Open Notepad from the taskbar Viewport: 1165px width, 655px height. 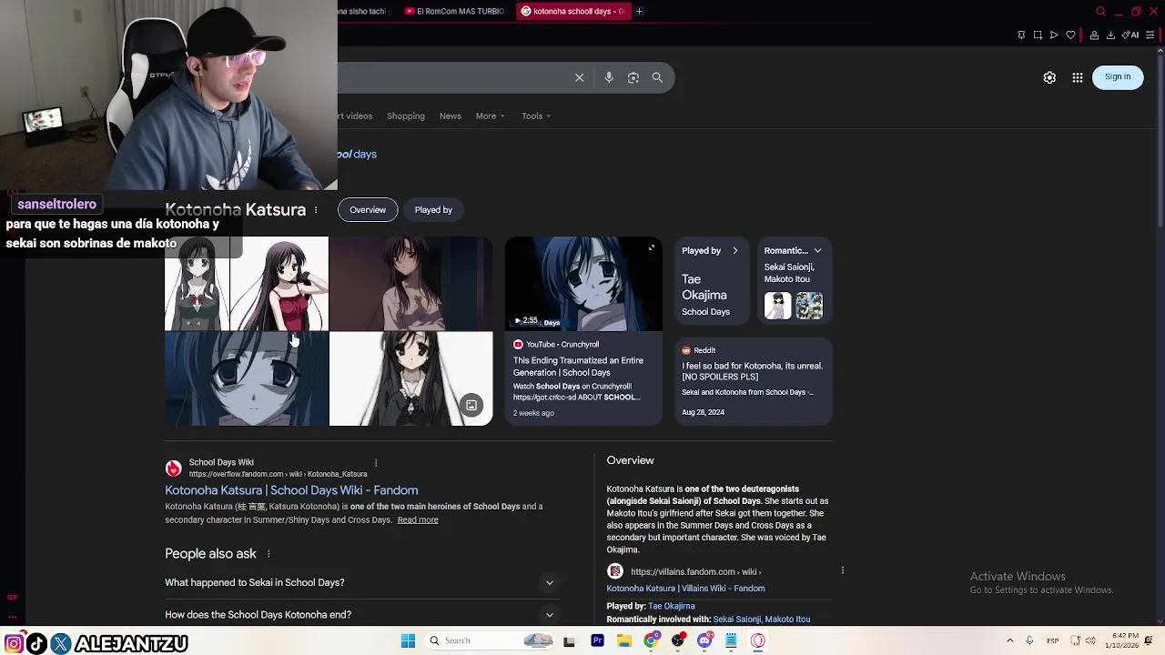click(731, 640)
